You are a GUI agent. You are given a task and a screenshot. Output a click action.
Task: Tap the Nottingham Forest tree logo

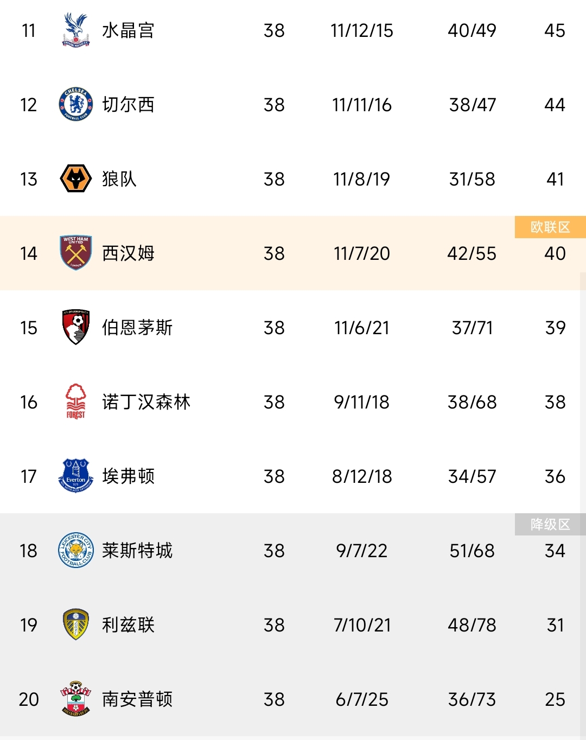(75, 401)
